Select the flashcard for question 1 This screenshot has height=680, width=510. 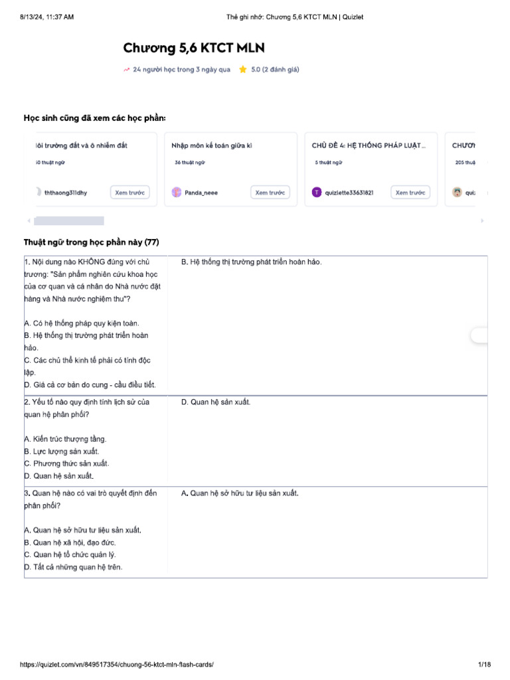pos(256,325)
